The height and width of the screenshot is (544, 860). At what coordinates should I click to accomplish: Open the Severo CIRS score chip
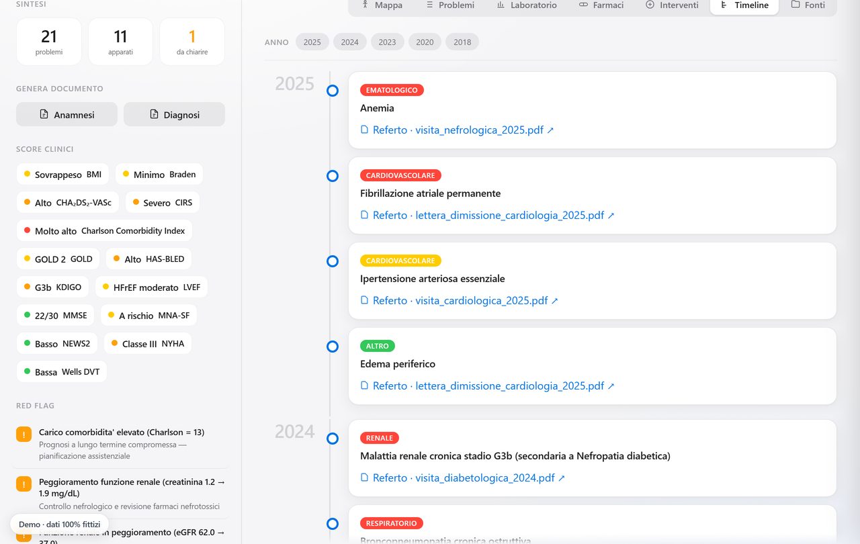[163, 203]
